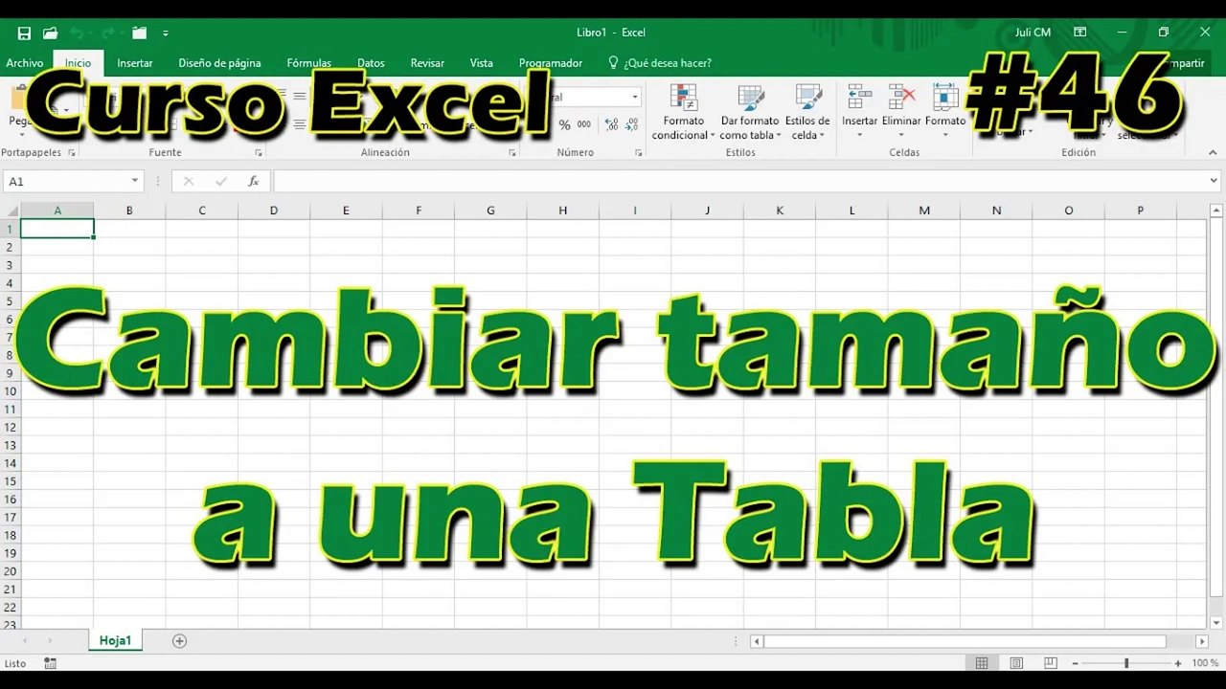Apply Comma Style with the 000 icon
This screenshot has width=1226, height=689.
pos(584,124)
